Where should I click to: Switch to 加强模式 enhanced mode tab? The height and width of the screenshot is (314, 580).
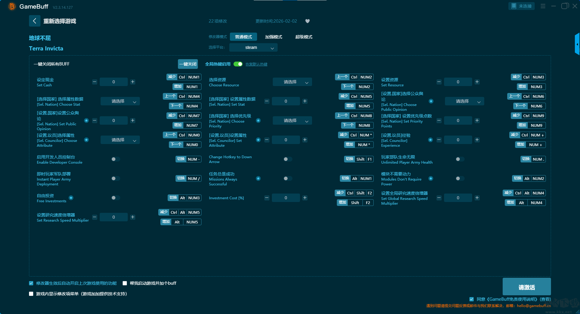pos(274,37)
